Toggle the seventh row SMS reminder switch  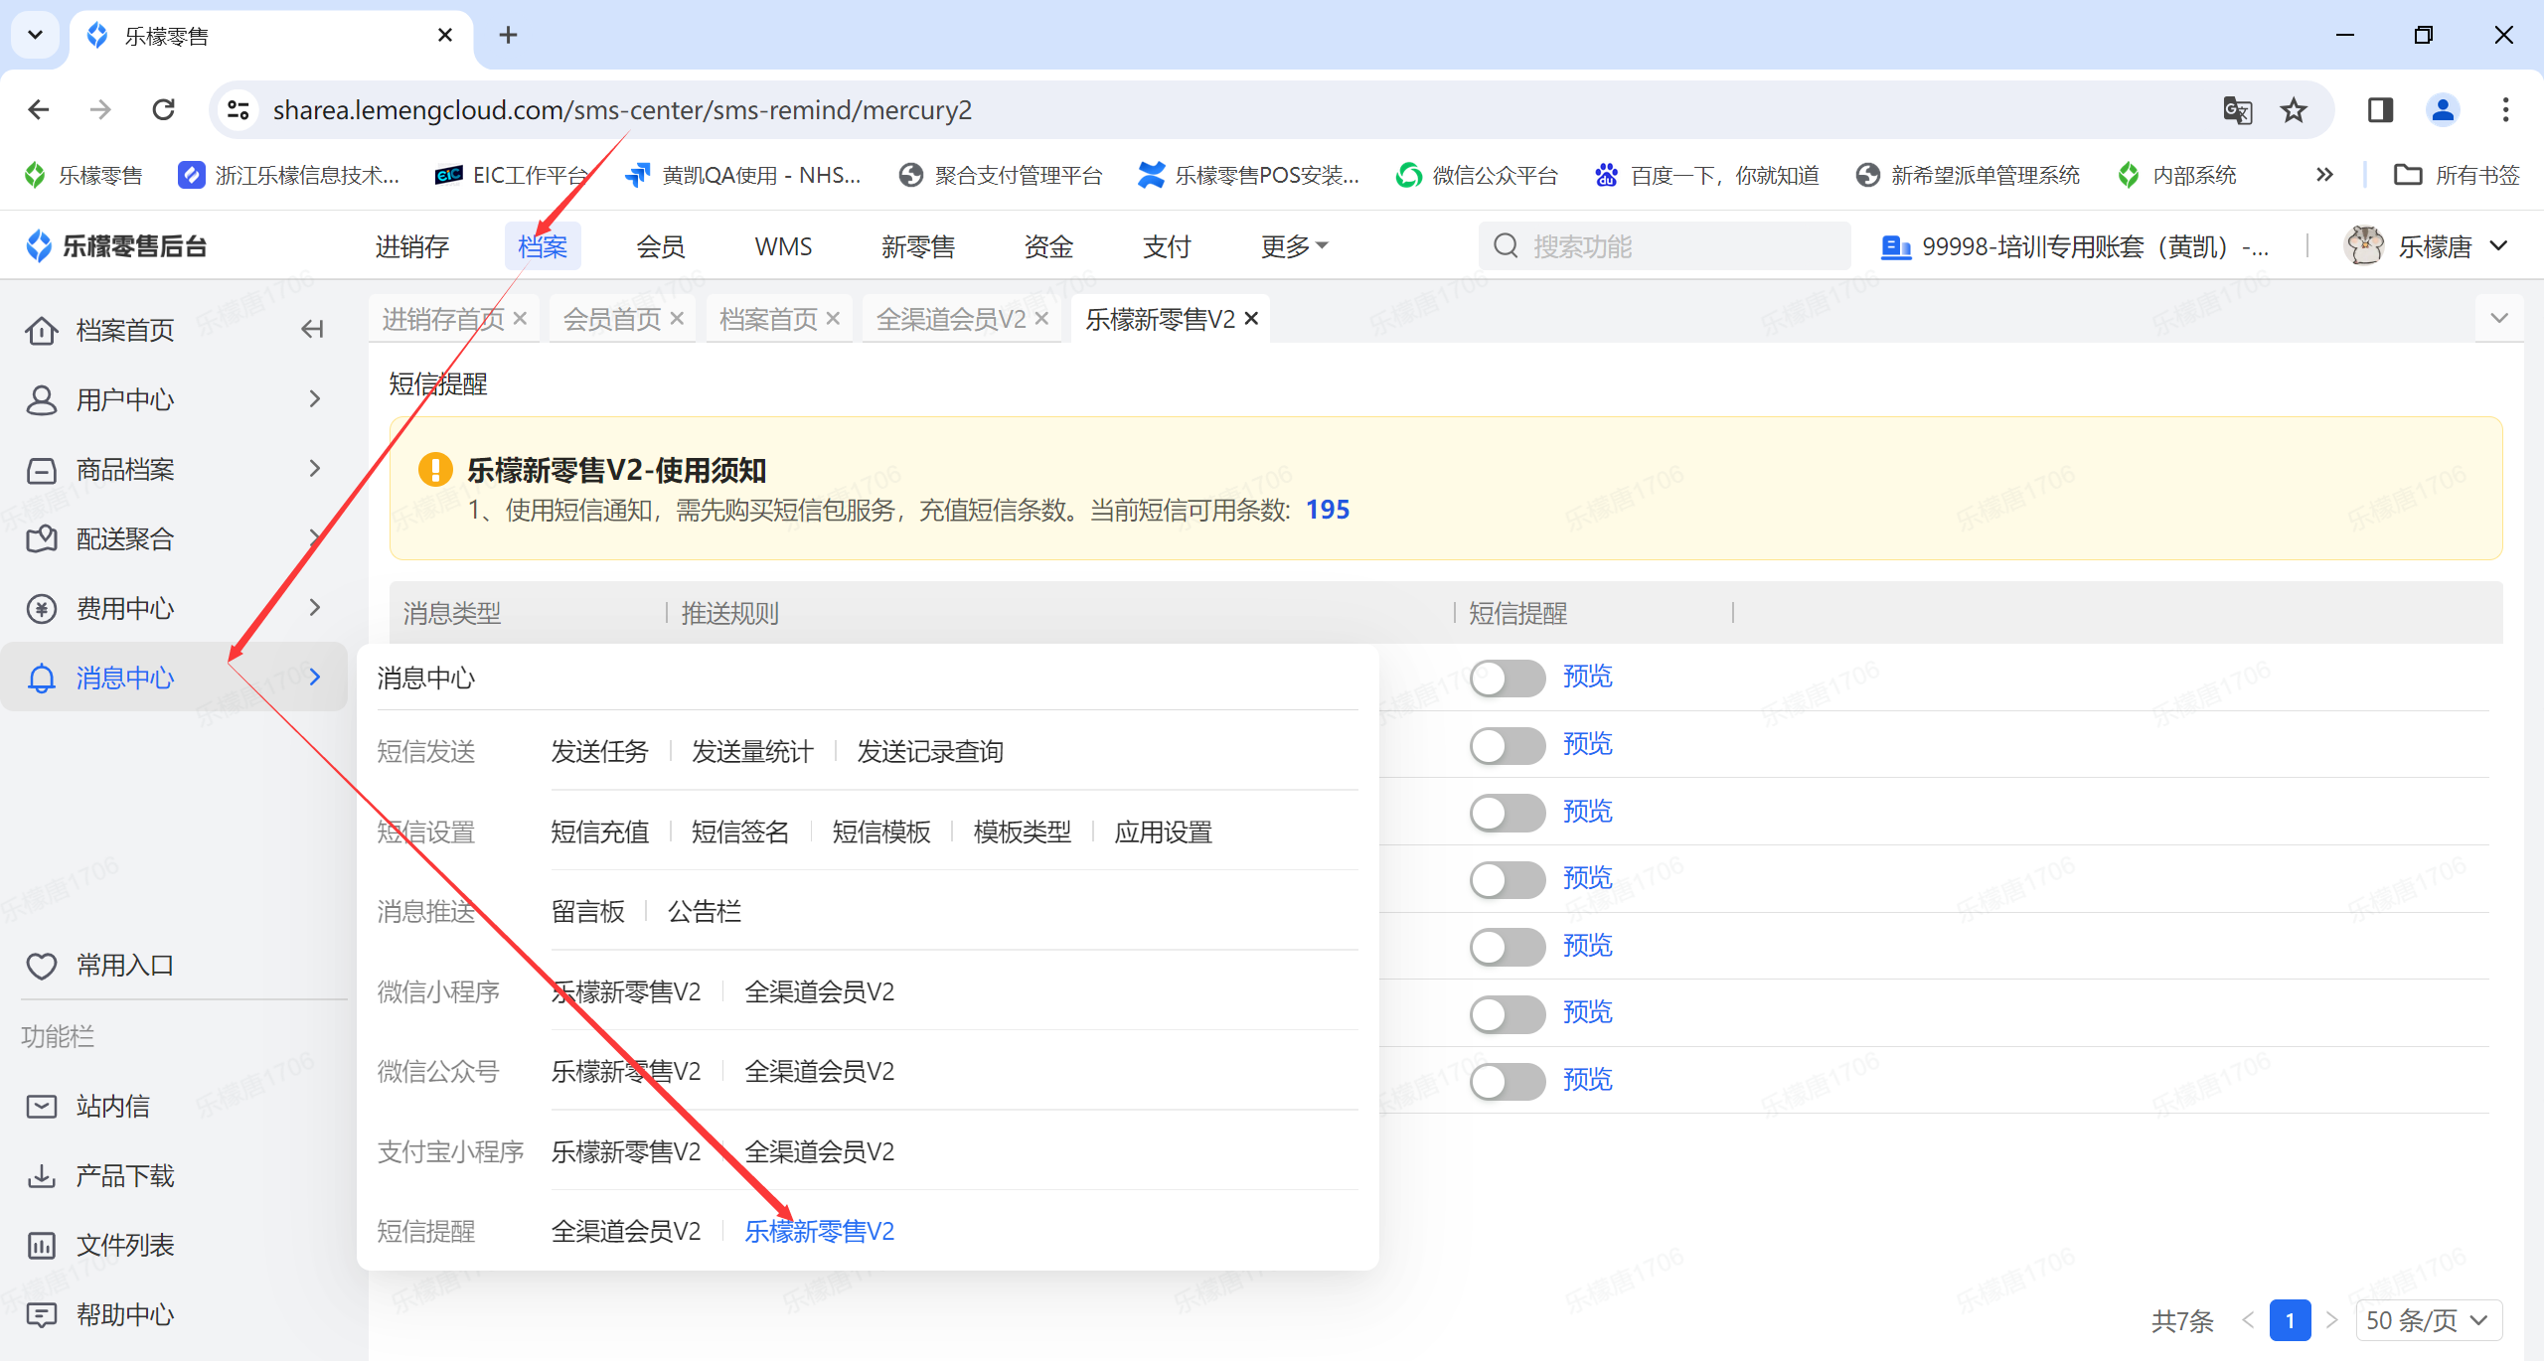pos(1508,1081)
